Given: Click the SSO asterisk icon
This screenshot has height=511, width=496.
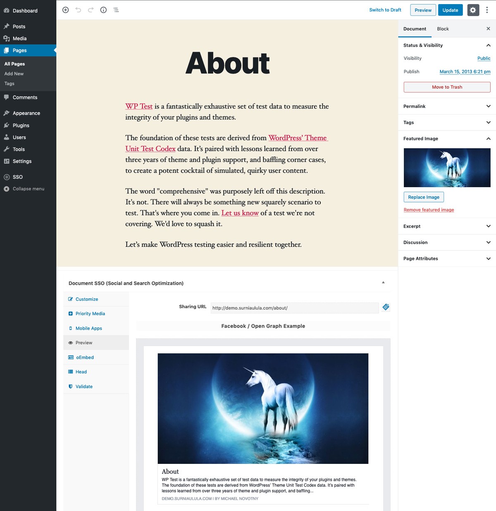Looking at the screenshot, I should tap(7, 177).
